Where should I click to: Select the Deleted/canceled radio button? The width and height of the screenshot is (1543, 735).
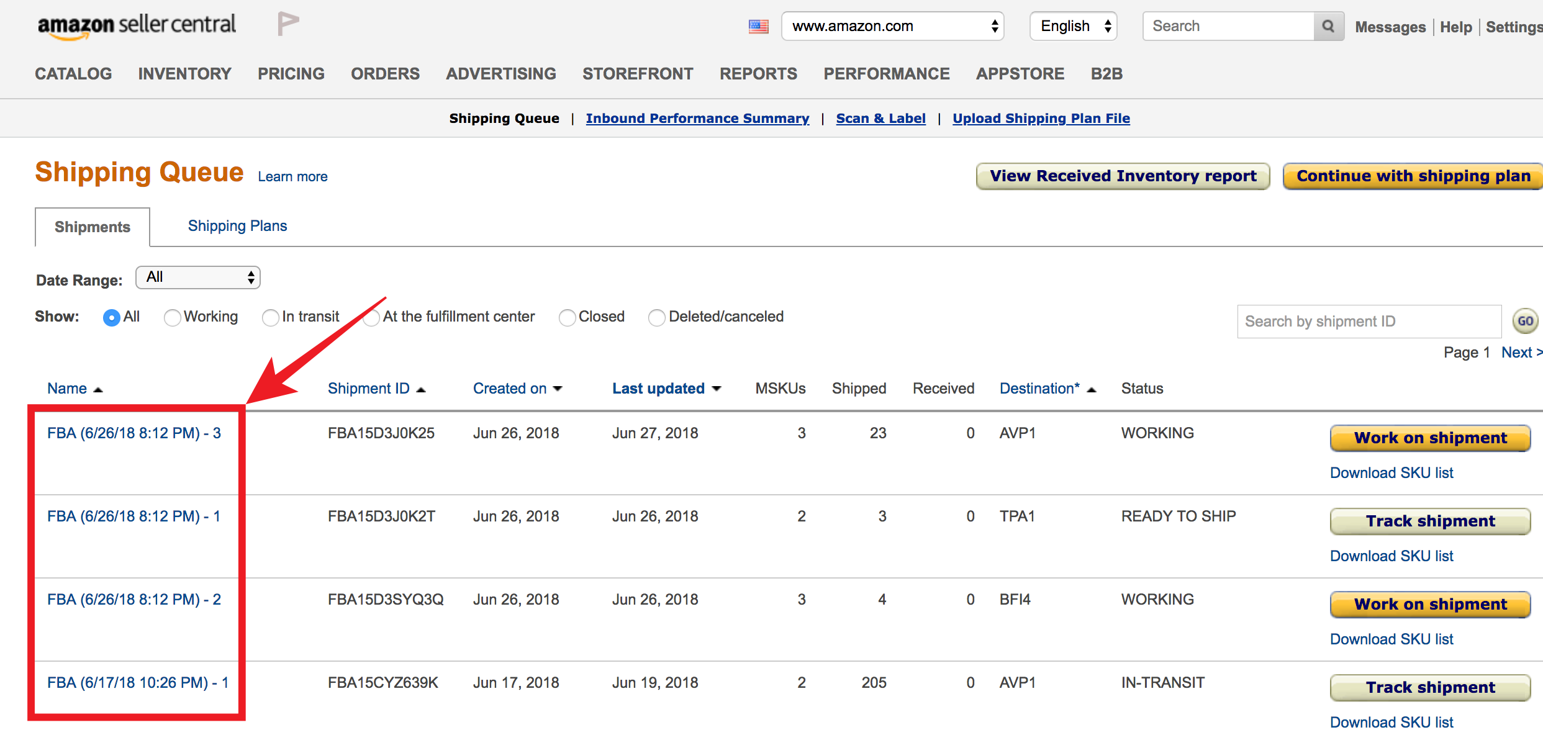[x=656, y=318]
